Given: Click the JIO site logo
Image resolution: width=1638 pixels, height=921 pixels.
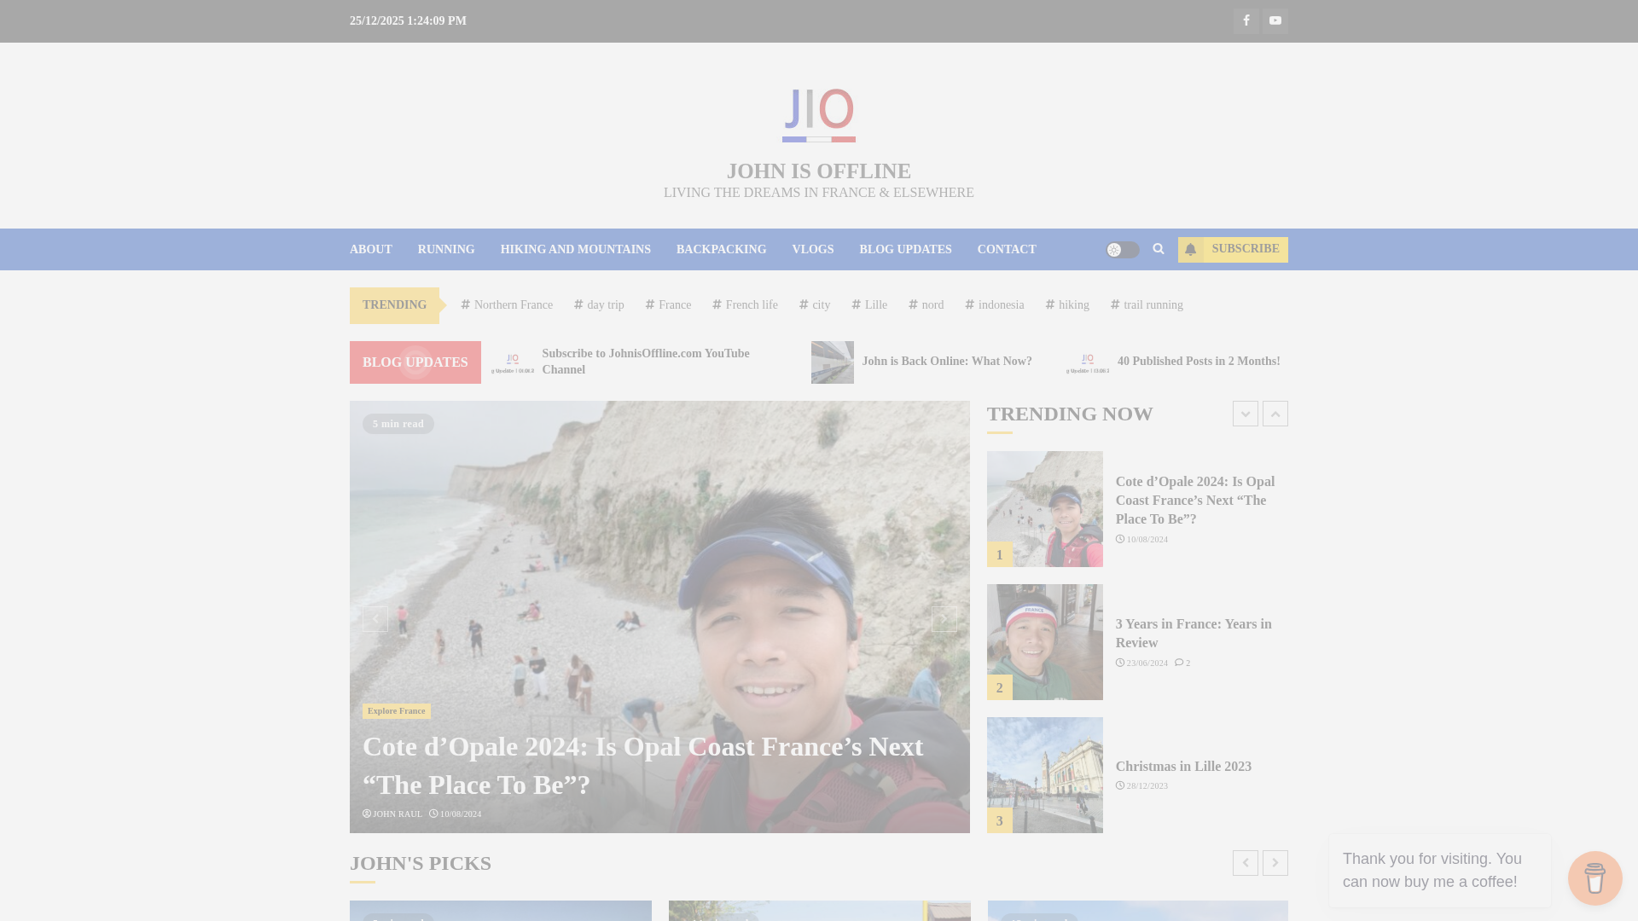Looking at the screenshot, I should [x=818, y=114].
